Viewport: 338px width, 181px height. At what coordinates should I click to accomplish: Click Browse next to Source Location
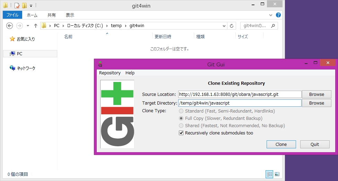pos(317,94)
